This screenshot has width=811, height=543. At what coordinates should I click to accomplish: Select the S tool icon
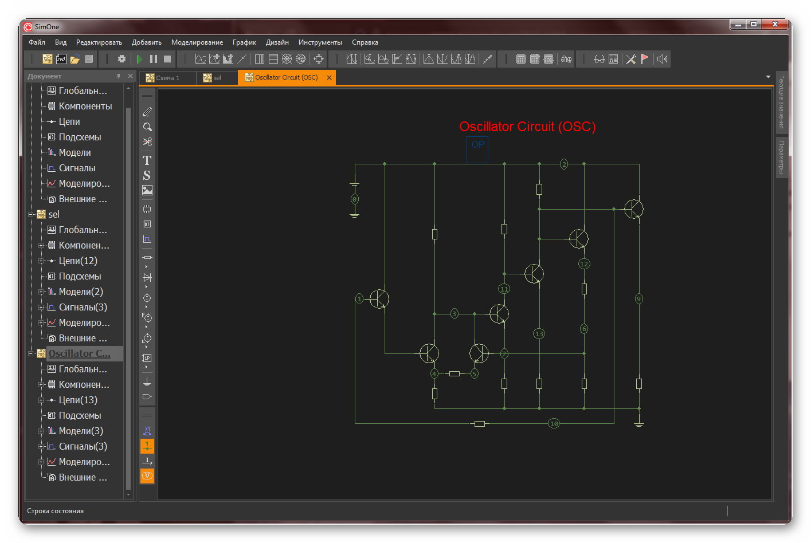pos(147,175)
